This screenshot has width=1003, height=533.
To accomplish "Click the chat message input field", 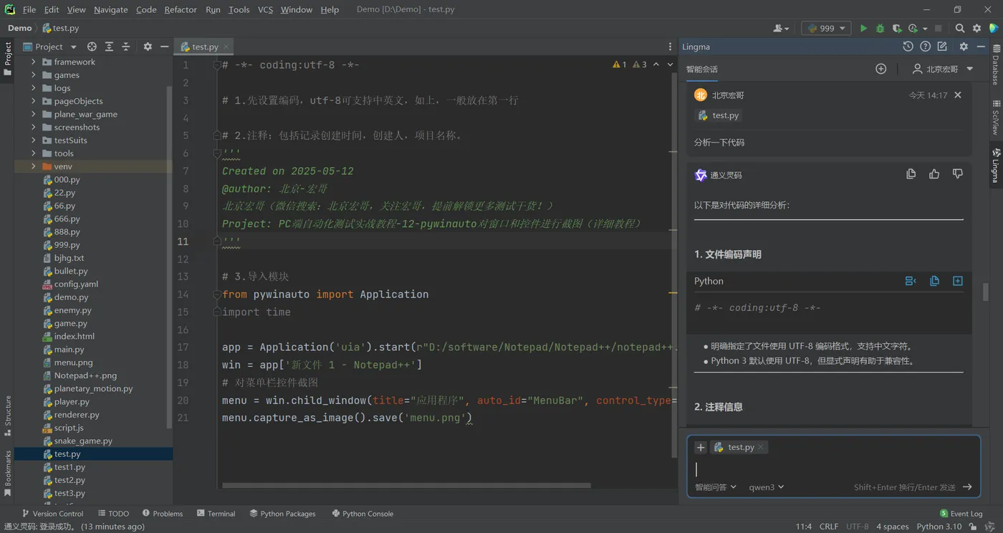I will [x=833, y=469].
